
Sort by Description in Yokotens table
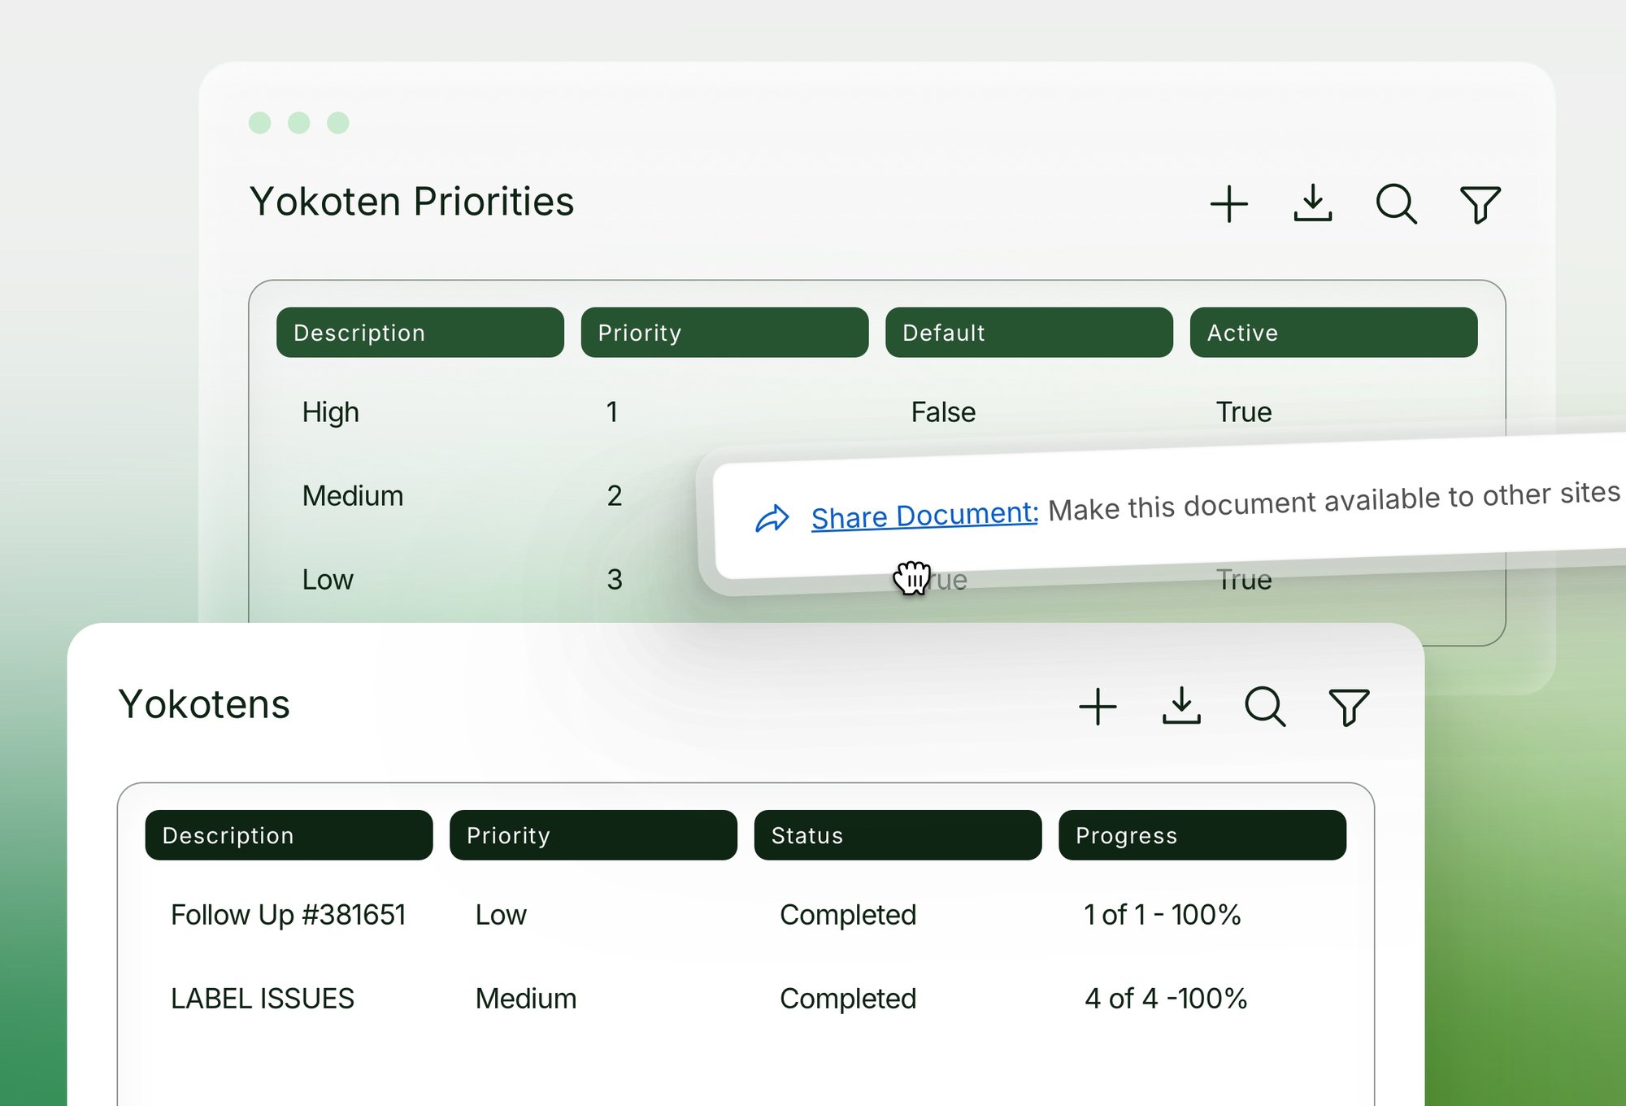click(x=289, y=835)
